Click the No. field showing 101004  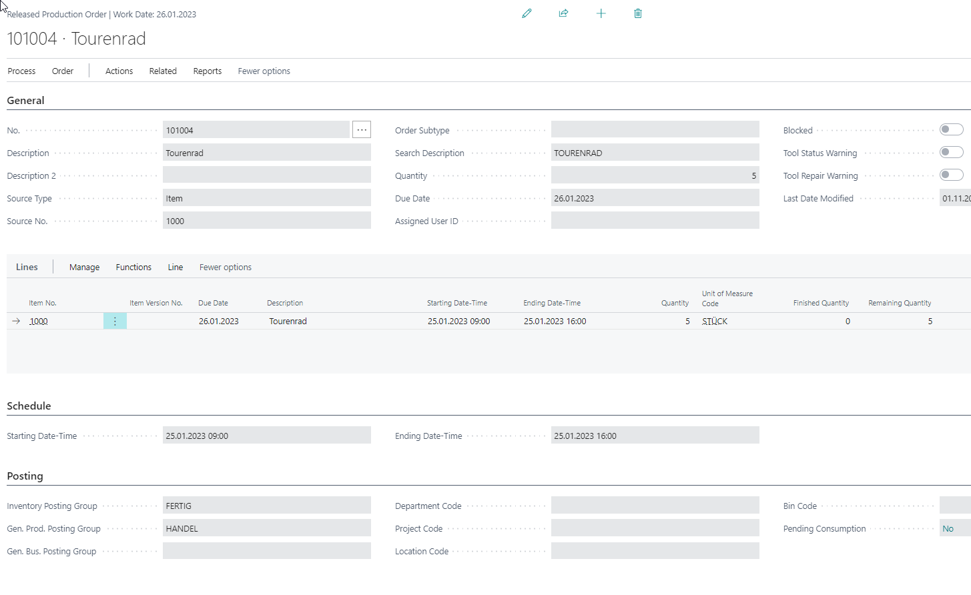256,129
